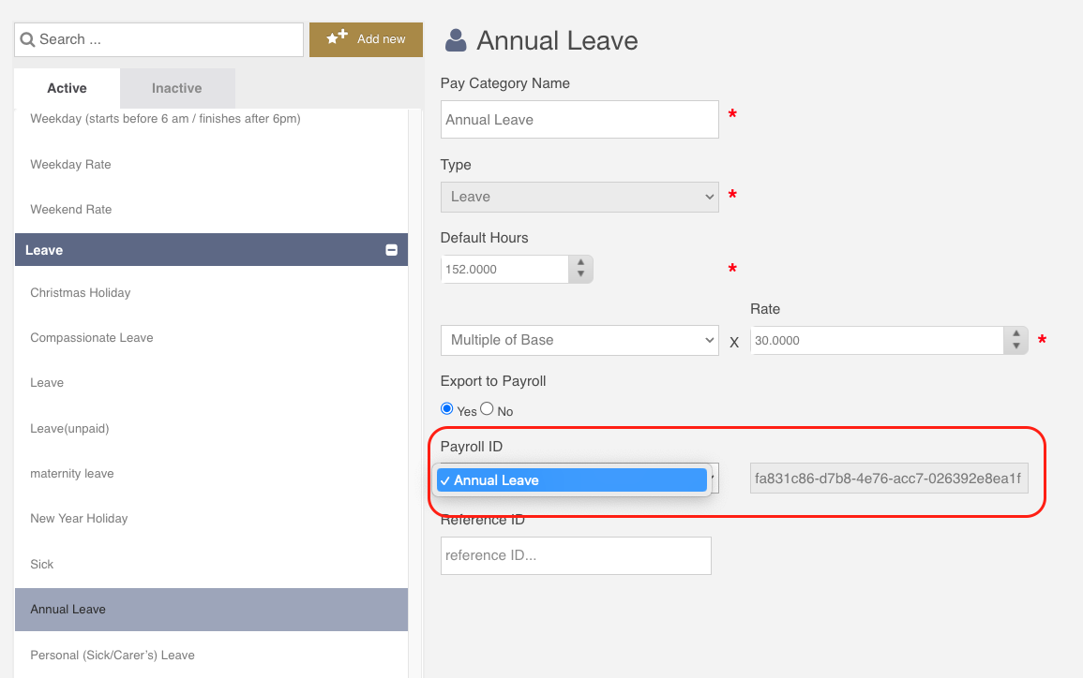
Task: Click the search magnifier icon
Action: click(x=27, y=39)
